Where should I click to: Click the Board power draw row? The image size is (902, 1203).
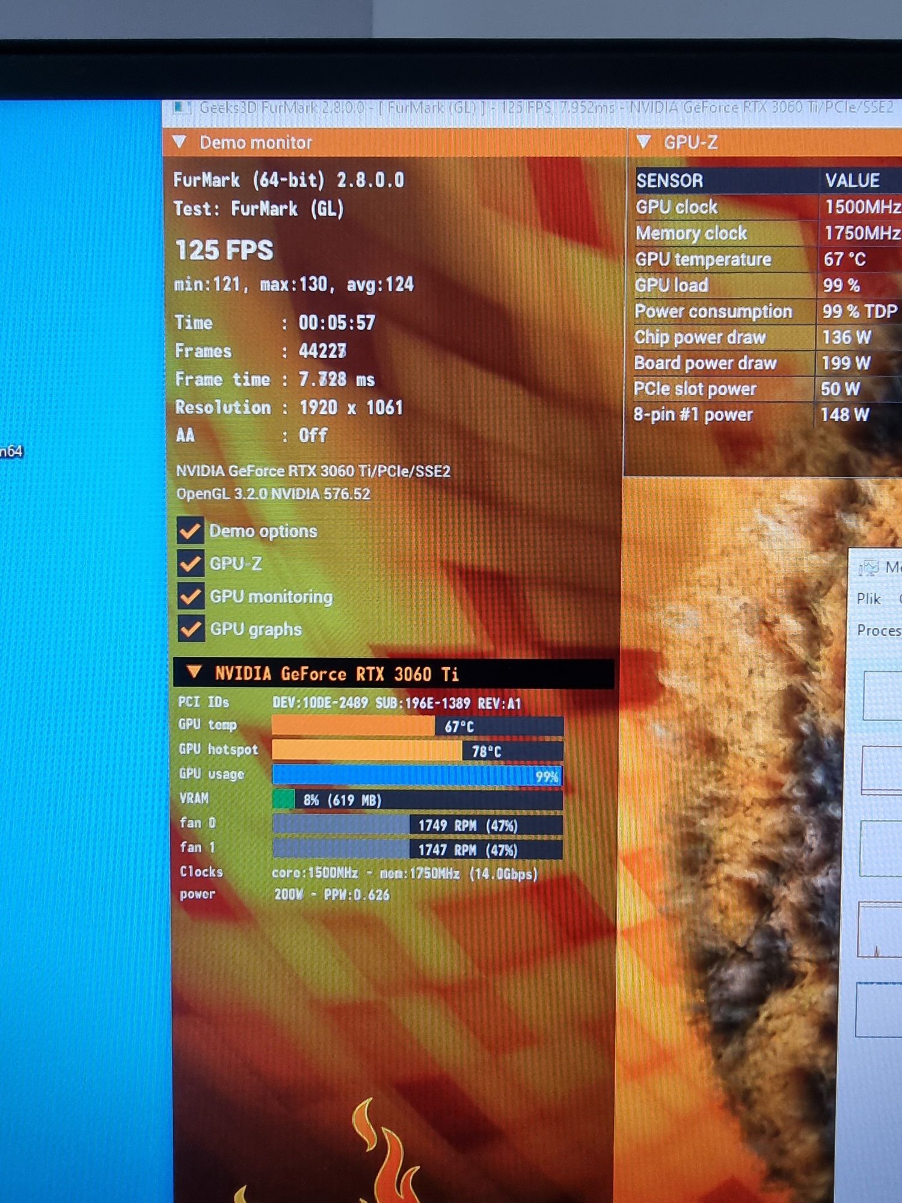point(768,363)
